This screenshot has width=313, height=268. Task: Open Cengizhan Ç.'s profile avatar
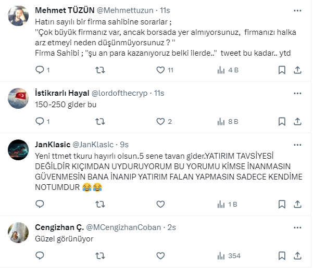click(21, 232)
